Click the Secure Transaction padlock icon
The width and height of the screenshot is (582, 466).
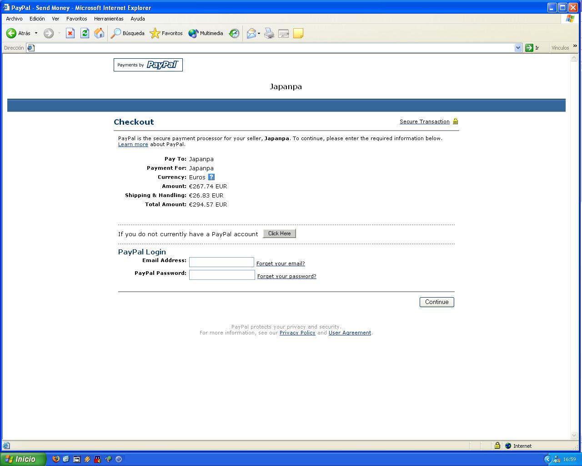[455, 121]
